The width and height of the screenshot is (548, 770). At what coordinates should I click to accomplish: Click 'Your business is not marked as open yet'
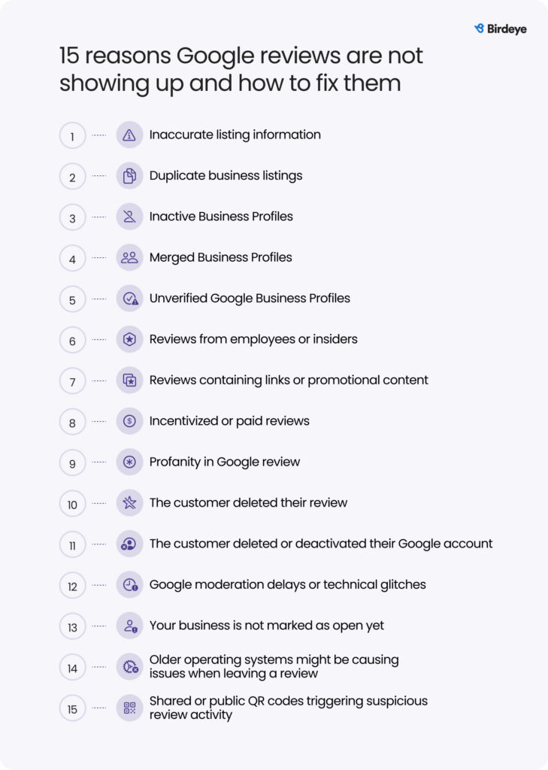tap(267, 626)
